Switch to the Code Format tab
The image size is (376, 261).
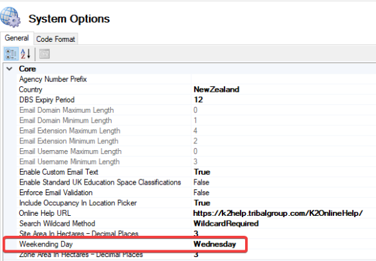point(56,39)
